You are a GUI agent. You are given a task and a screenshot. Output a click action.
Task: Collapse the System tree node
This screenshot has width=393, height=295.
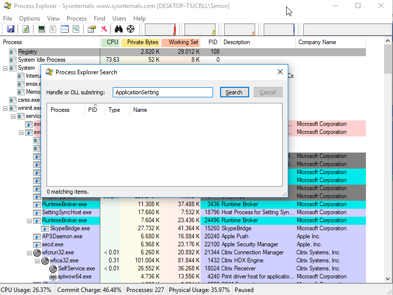click(x=5, y=68)
